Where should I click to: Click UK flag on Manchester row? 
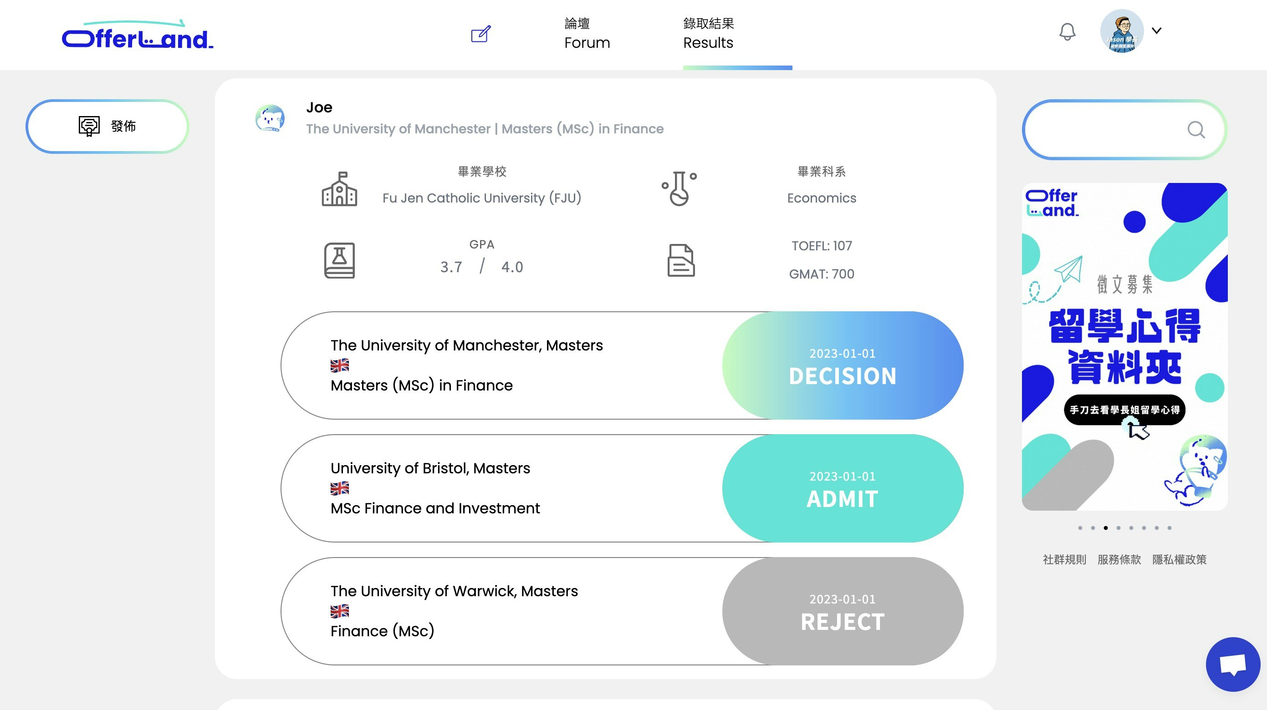click(x=339, y=365)
